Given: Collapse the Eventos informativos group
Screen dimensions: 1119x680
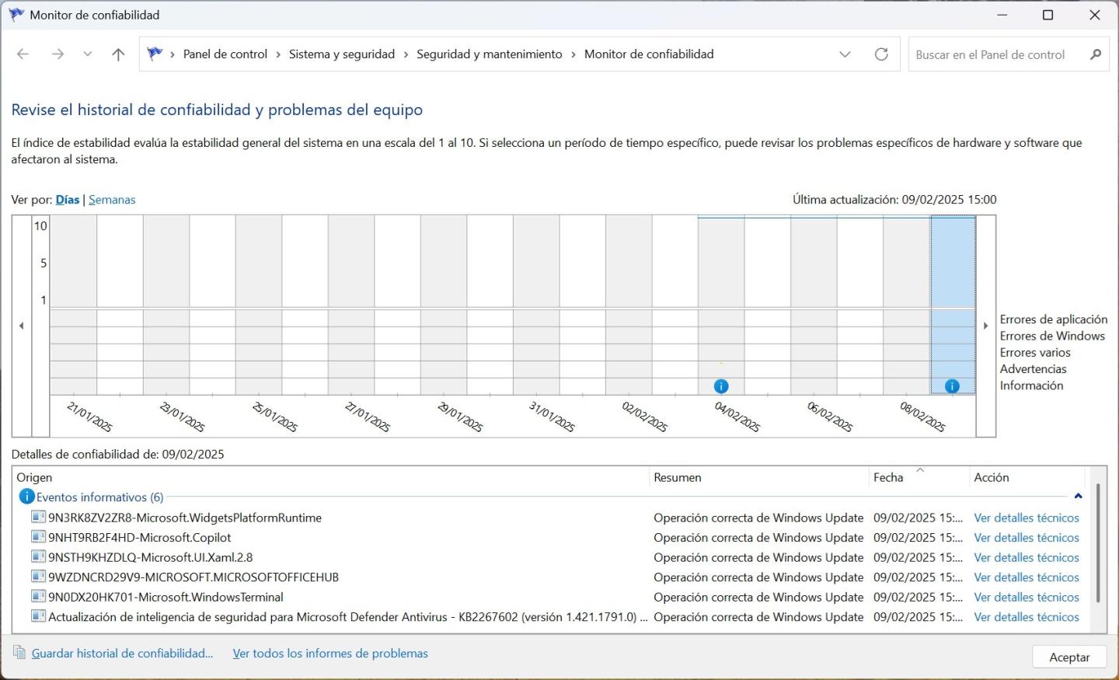Looking at the screenshot, I should coord(1078,497).
